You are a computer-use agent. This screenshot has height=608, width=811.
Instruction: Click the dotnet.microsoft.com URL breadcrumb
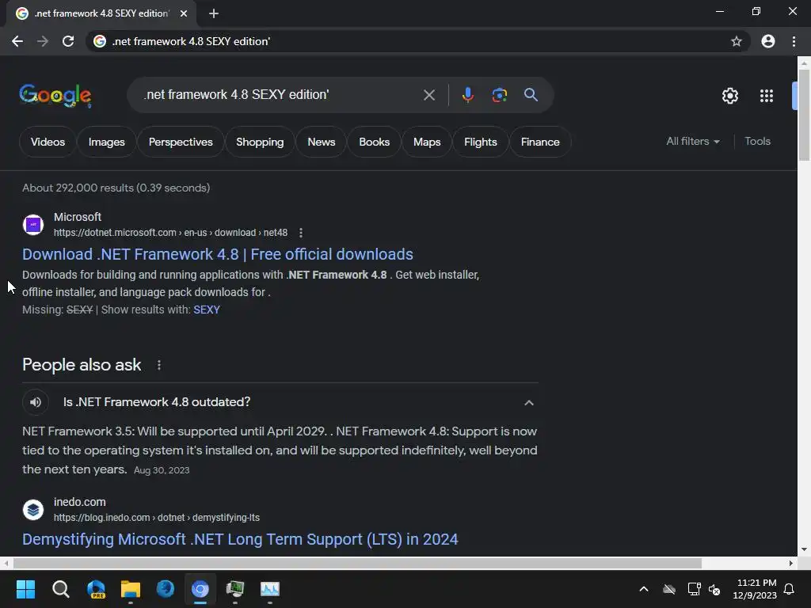170,233
